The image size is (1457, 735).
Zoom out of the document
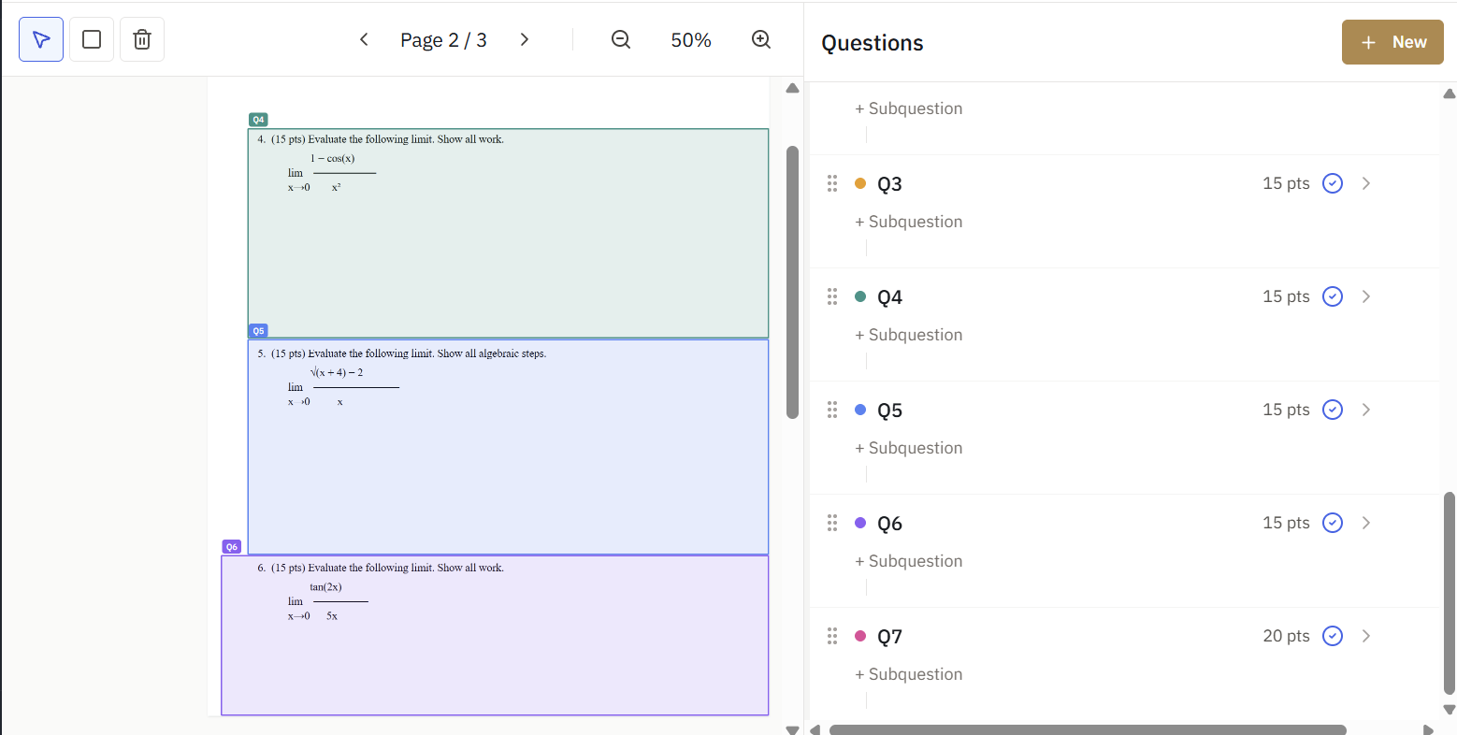(x=621, y=39)
